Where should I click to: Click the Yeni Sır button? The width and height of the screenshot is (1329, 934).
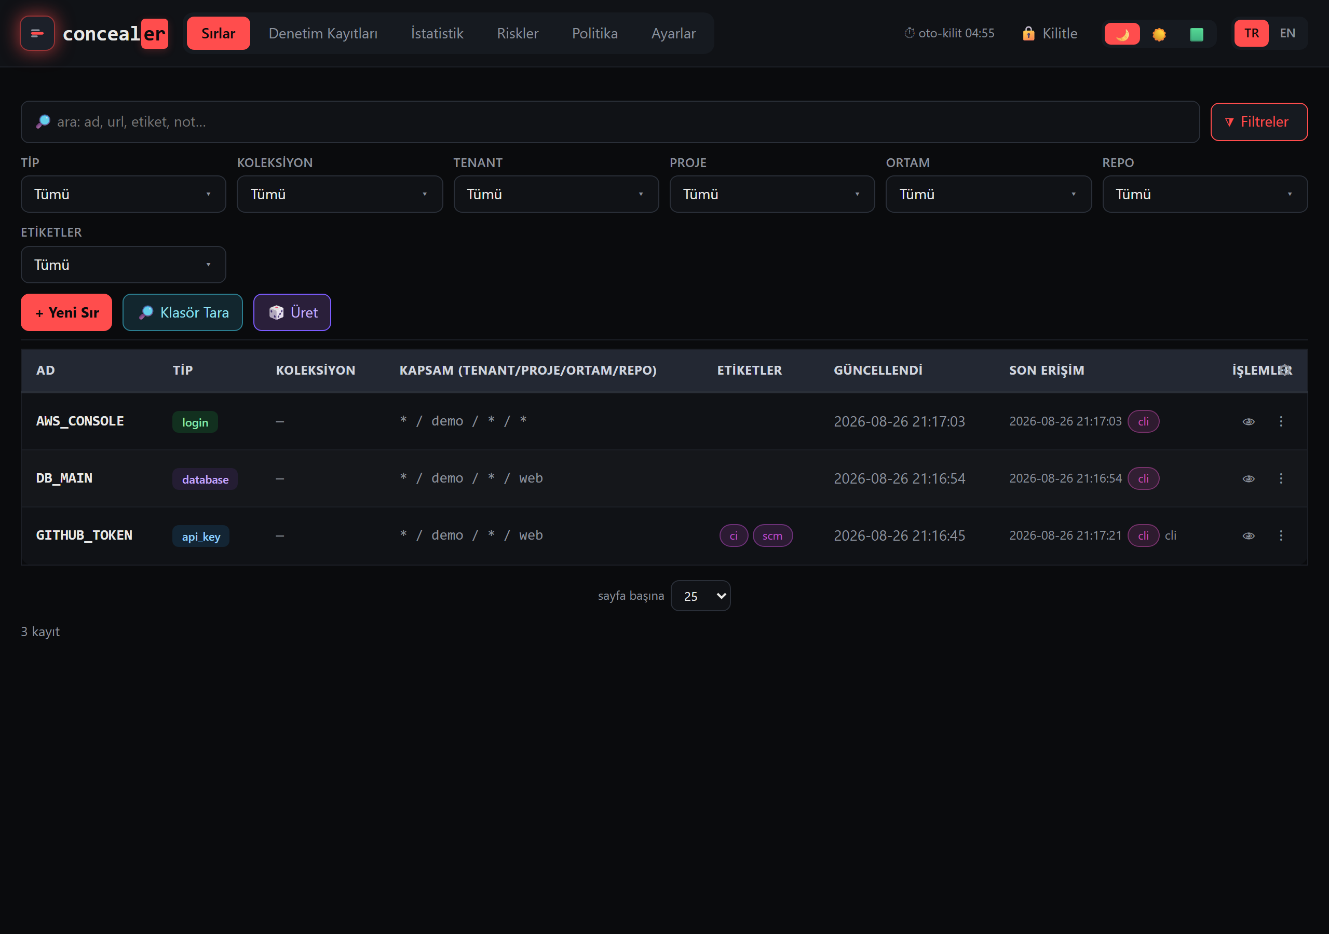click(x=66, y=312)
